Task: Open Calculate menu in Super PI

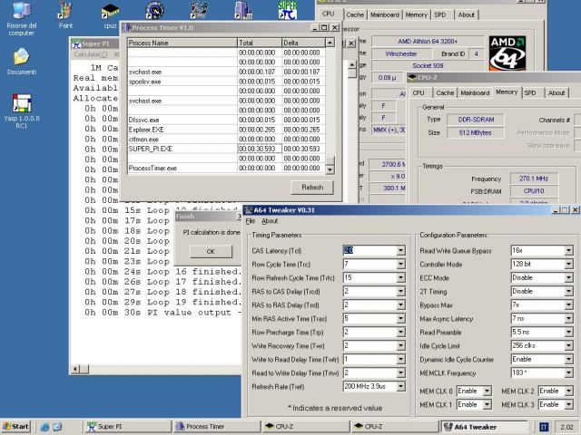Action: (x=90, y=54)
